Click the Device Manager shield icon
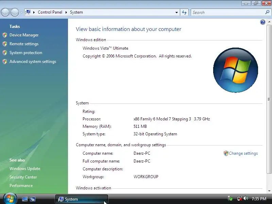 (x=5, y=35)
